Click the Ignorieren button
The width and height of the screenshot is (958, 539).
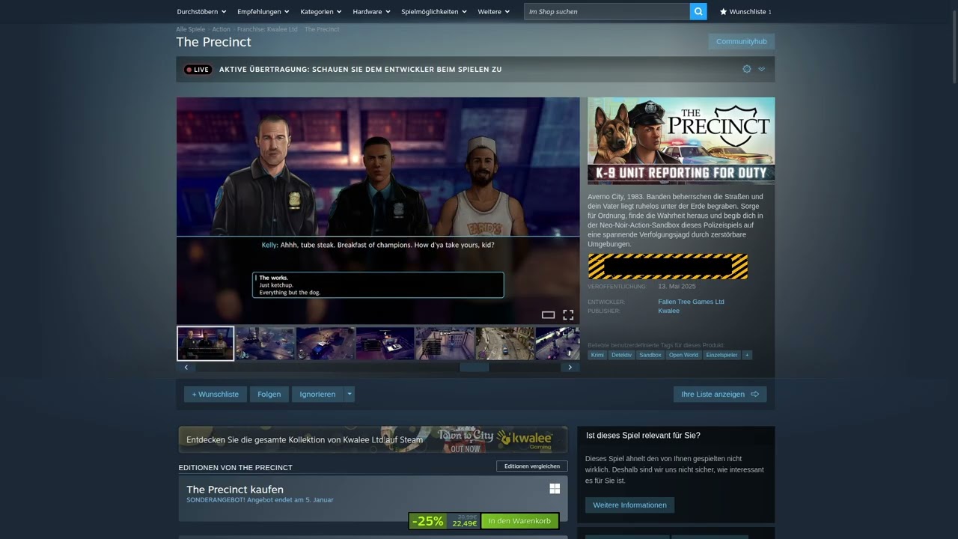(317, 394)
